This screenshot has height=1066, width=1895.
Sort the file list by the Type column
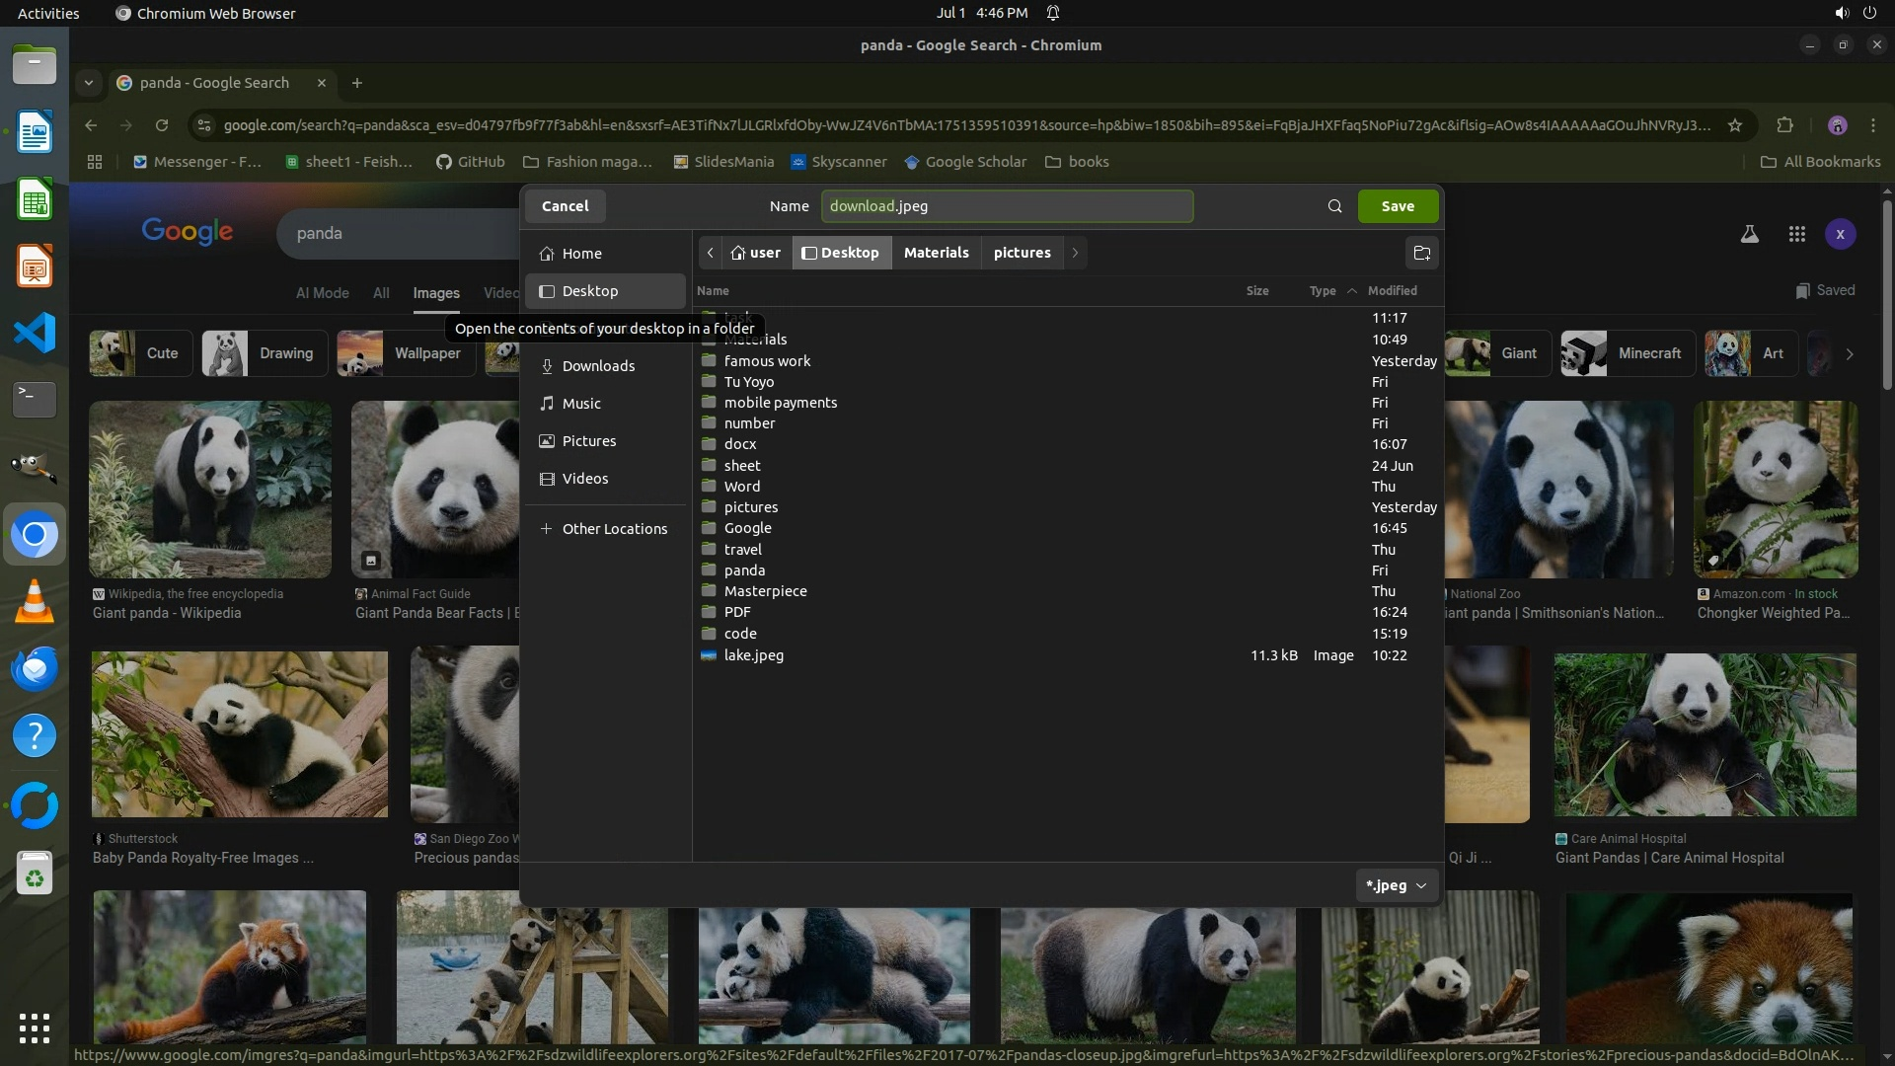[x=1323, y=291]
